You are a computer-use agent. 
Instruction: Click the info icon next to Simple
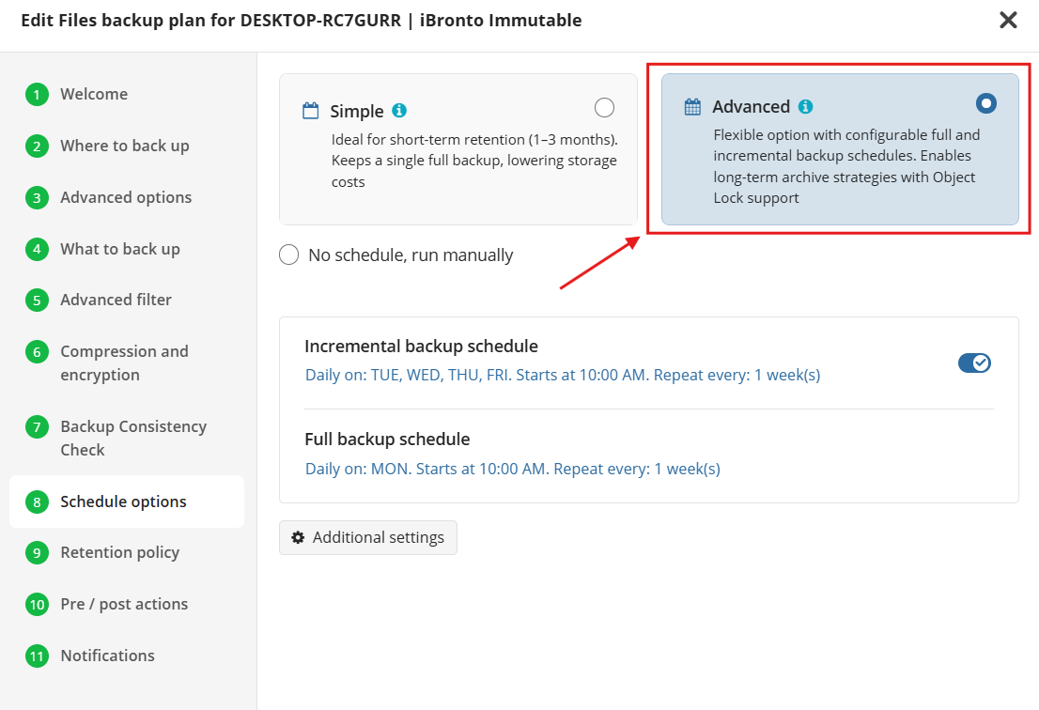pyautogui.click(x=399, y=111)
